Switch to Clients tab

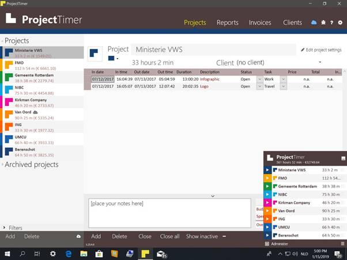click(x=292, y=22)
